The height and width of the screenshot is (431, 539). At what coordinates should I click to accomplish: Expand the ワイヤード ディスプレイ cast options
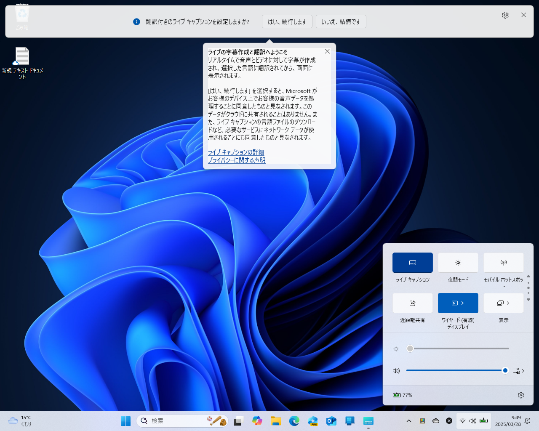[x=462, y=303]
